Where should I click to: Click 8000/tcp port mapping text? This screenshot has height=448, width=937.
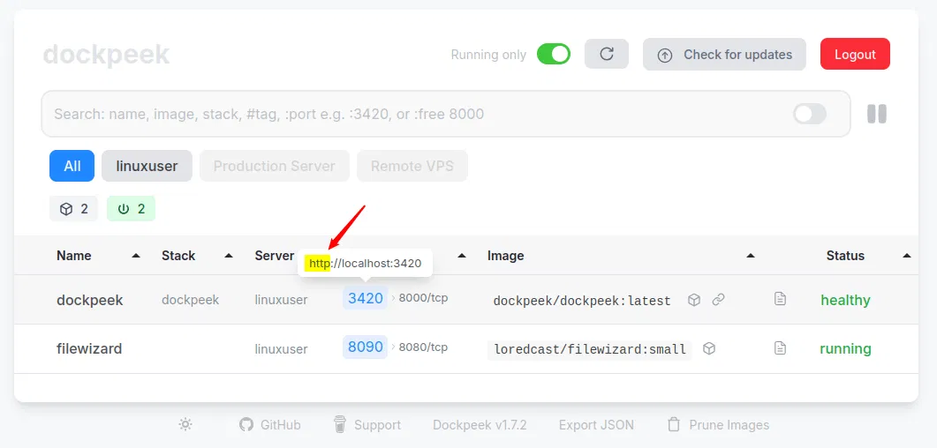pyautogui.click(x=423, y=298)
